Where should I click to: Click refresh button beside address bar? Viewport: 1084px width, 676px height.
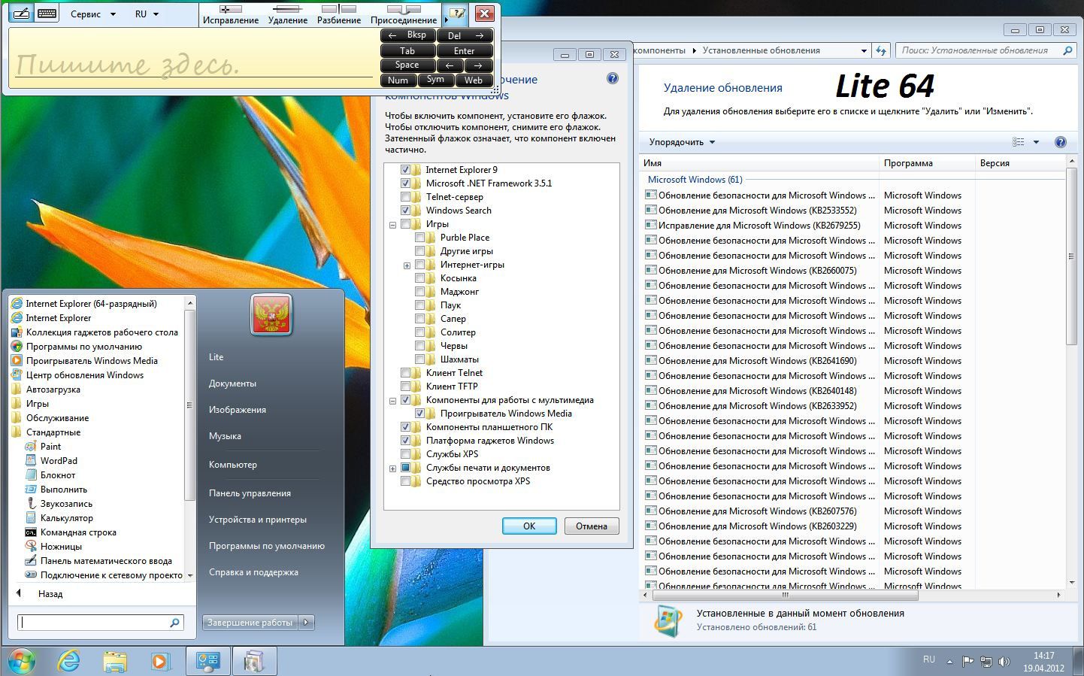[881, 50]
